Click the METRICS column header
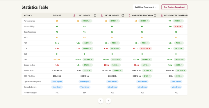This screenshot has width=209, height=108. point(28,16)
